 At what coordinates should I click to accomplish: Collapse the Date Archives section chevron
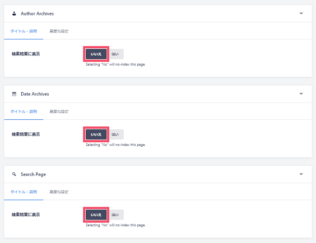pyautogui.click(x=301, y=93)
